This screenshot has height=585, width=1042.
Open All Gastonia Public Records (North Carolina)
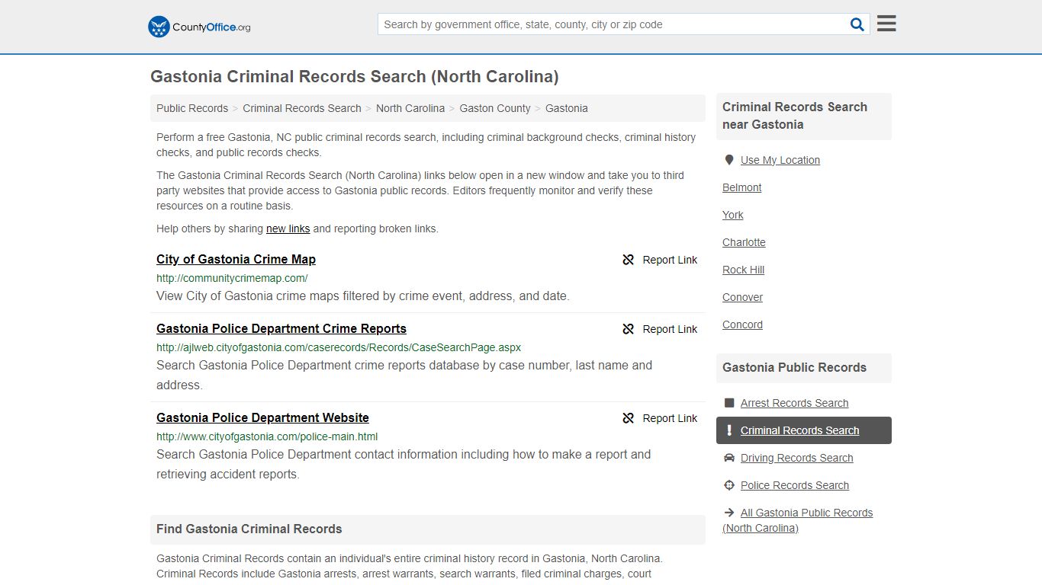pyautogui.click(x=798, y=520)
